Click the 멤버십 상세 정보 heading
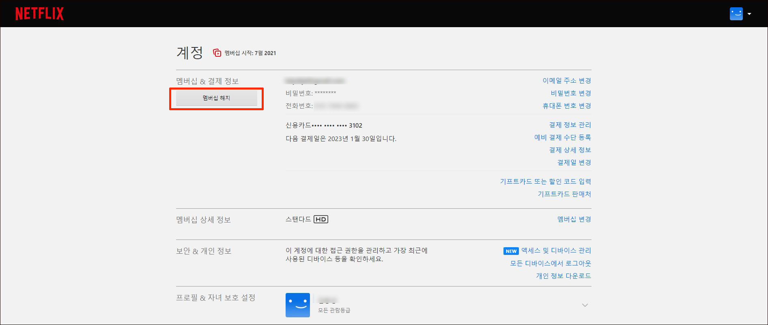 pos(203,220)
